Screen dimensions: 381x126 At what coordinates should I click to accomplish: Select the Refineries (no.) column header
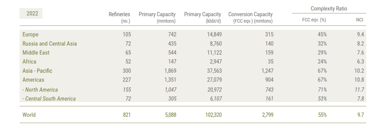pyautogui.click(x=119, y=17)
